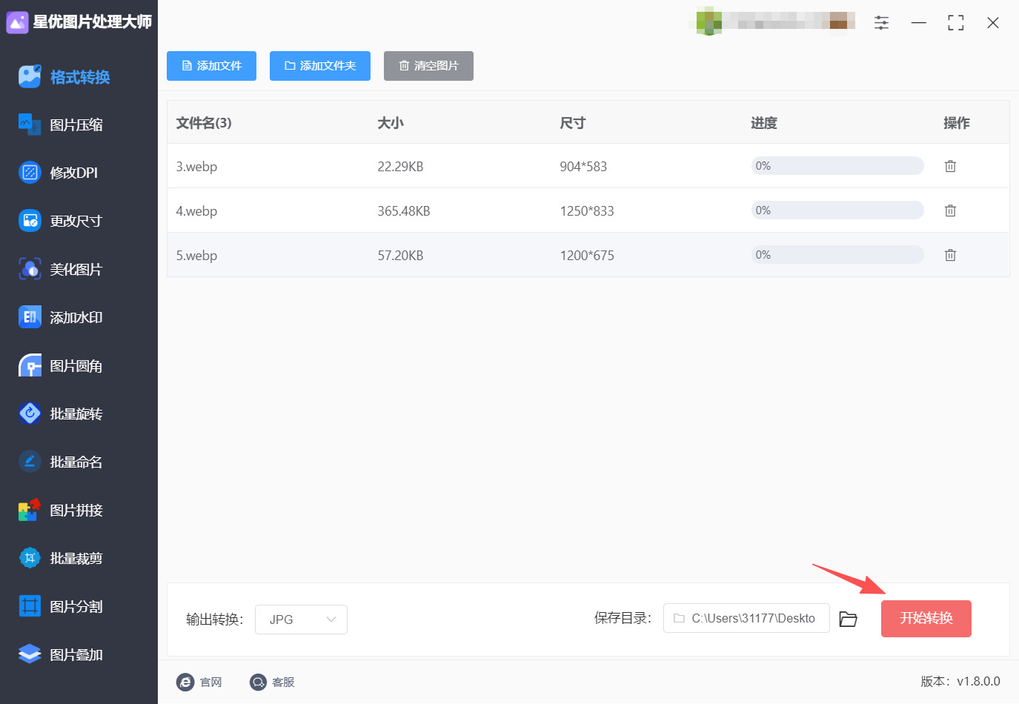This screenshot has width=1019, height=704.
Task: Click the 图片拼接 puzzle icon
Action: click(30, 510)
